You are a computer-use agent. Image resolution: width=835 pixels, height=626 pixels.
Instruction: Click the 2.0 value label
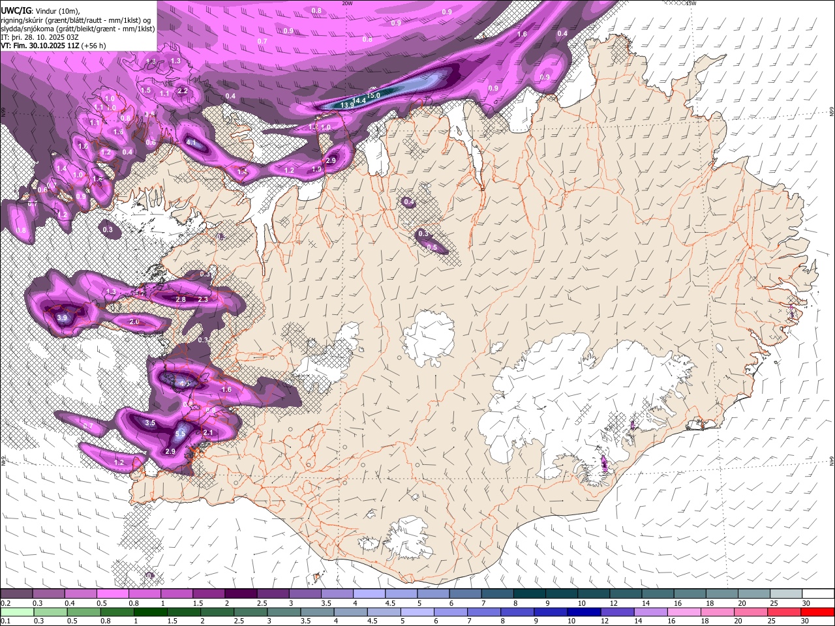pyautogui.click(x=134, y=322)
